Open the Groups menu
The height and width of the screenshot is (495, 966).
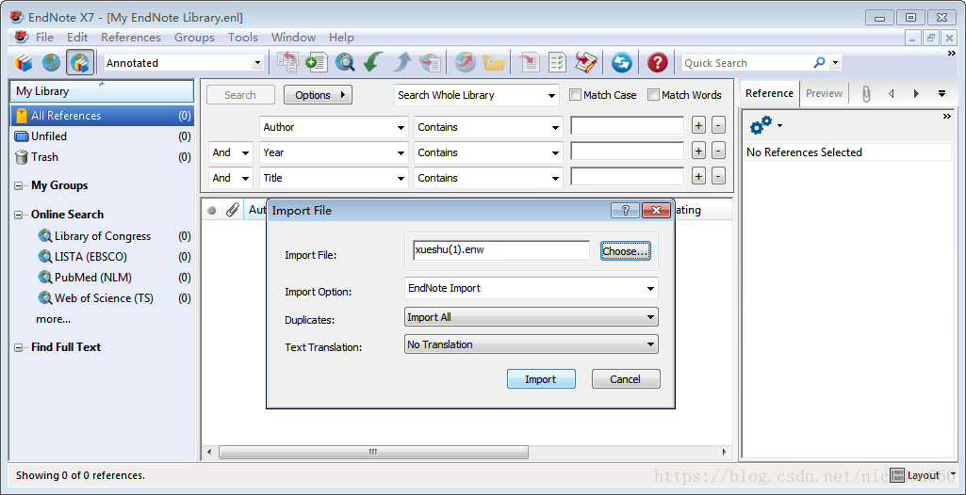(195, 38)
